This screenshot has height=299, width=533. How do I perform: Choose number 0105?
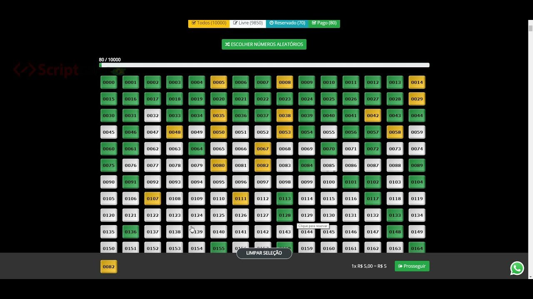click(x=109, y=199)
